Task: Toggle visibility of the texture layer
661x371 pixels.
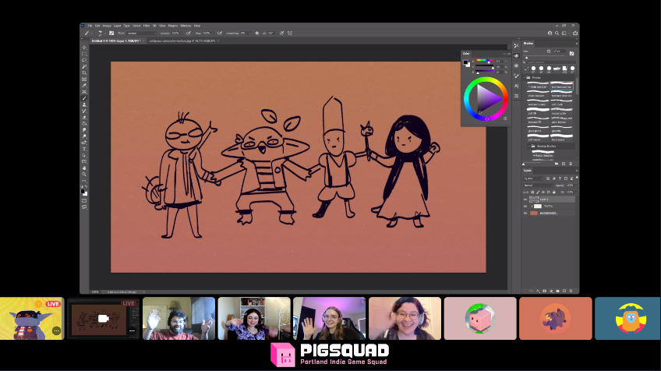Action: click(525, 207)
